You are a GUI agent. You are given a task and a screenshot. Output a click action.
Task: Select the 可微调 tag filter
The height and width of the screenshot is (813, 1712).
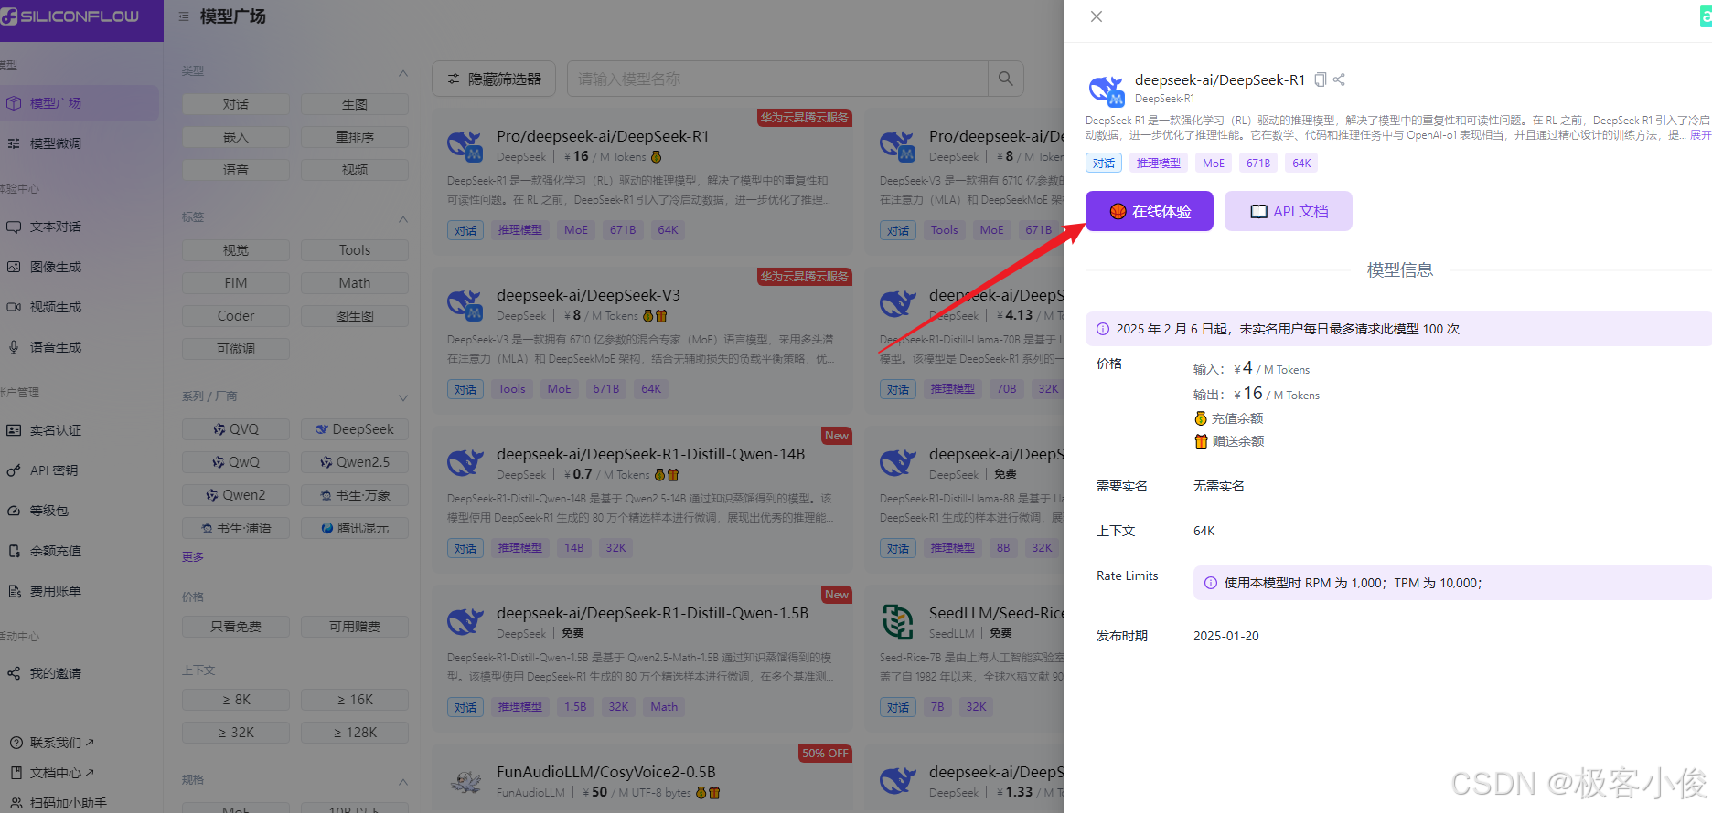coord(236,349)
